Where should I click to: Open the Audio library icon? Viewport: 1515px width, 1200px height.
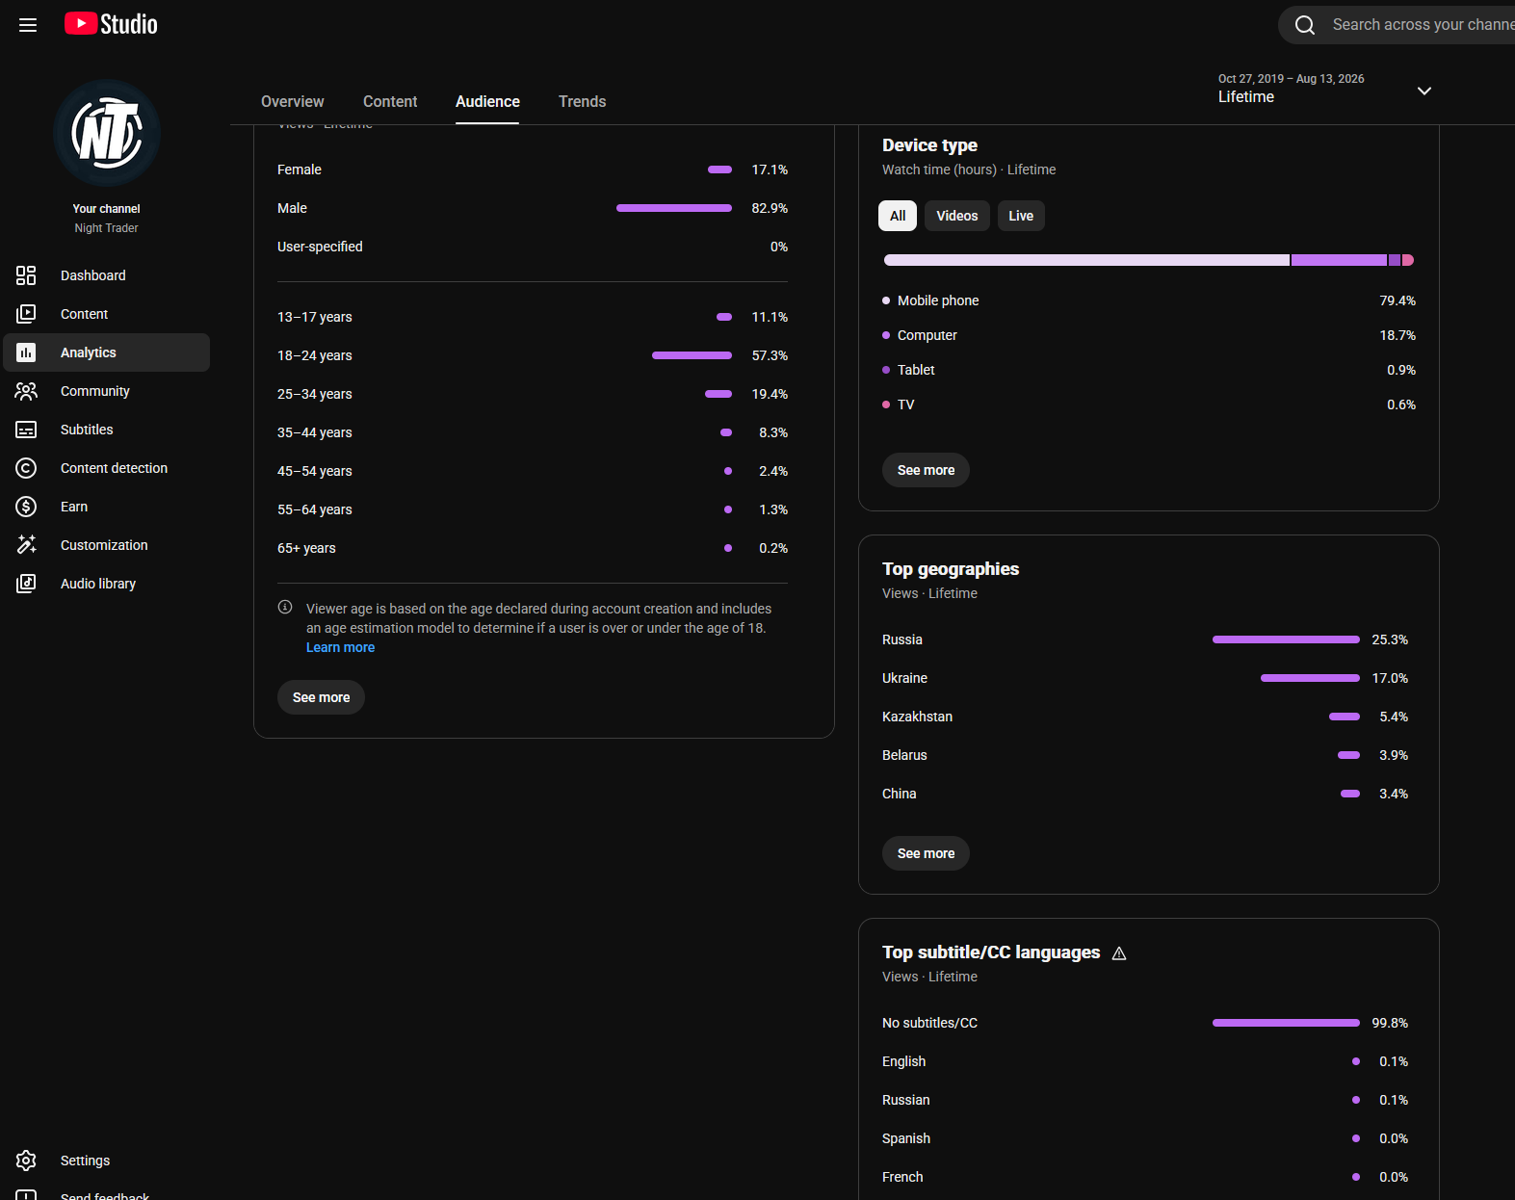click(x=26, y=584)
